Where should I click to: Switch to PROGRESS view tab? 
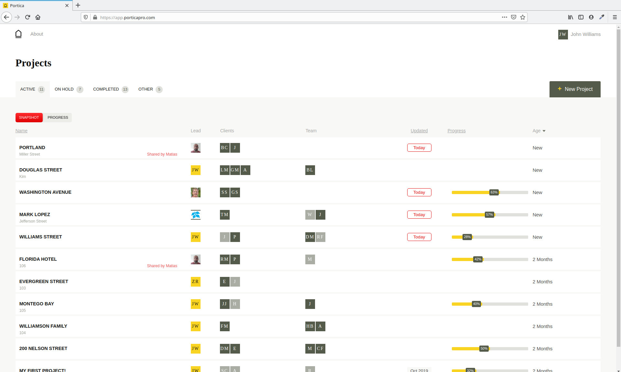(x=58, y=117)
